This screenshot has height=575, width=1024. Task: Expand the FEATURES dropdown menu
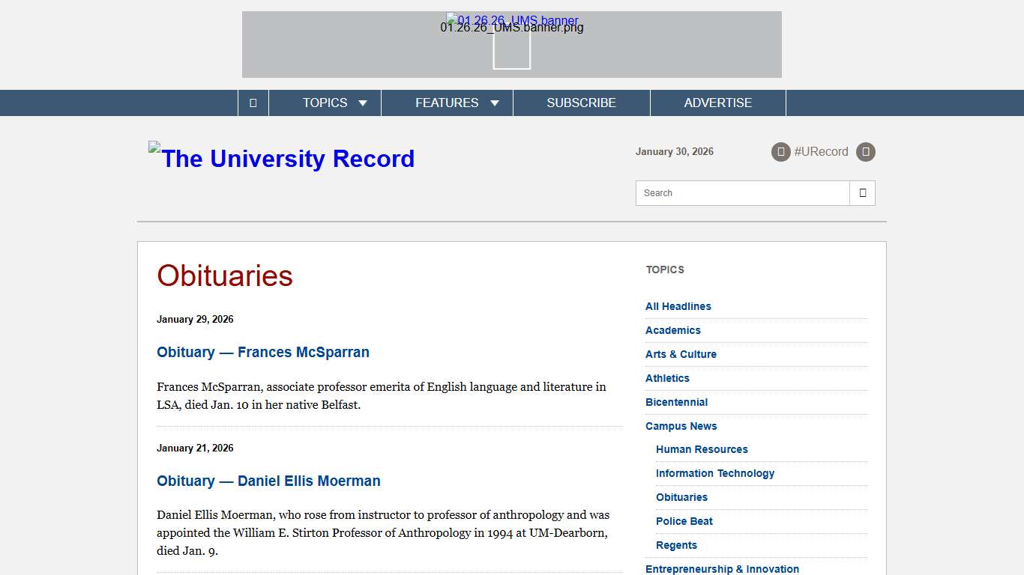click(x=447, y=103)
